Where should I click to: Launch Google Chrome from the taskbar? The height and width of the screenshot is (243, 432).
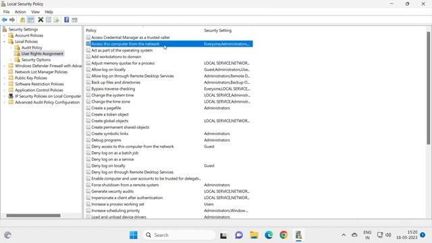(283, 235)
